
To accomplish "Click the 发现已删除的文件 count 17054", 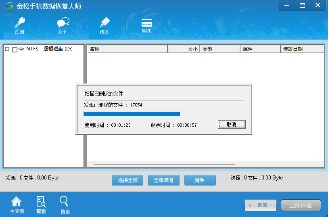I will click(x=136, y=105).
